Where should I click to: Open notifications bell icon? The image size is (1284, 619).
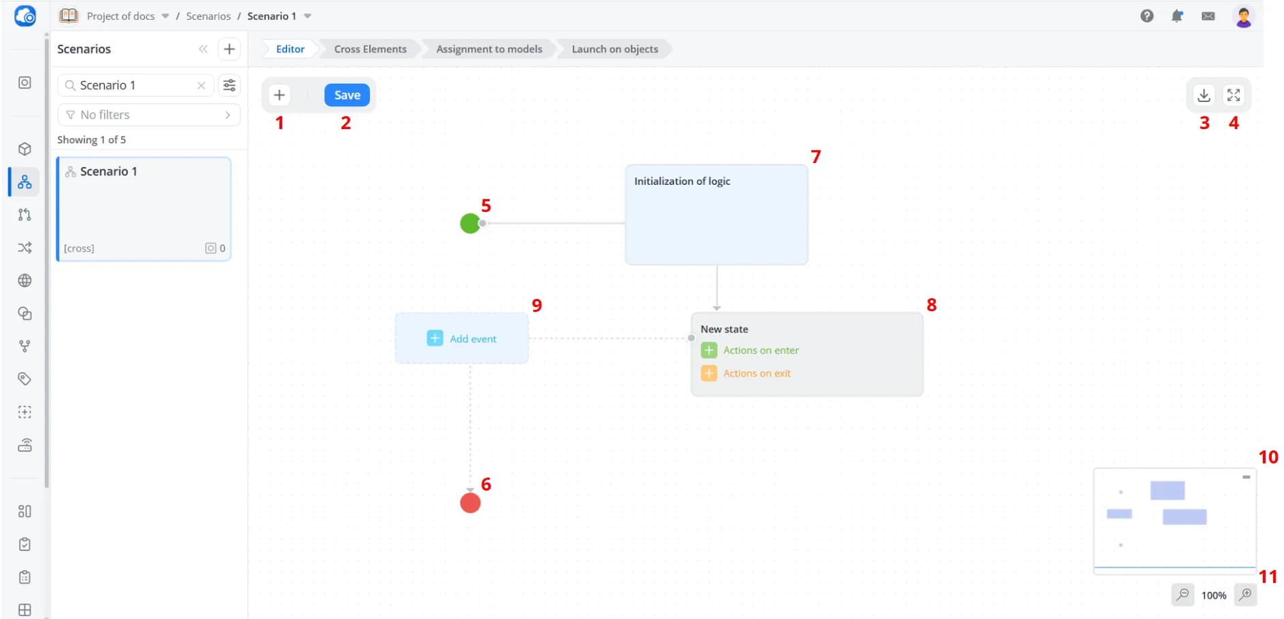[1177, 16]
